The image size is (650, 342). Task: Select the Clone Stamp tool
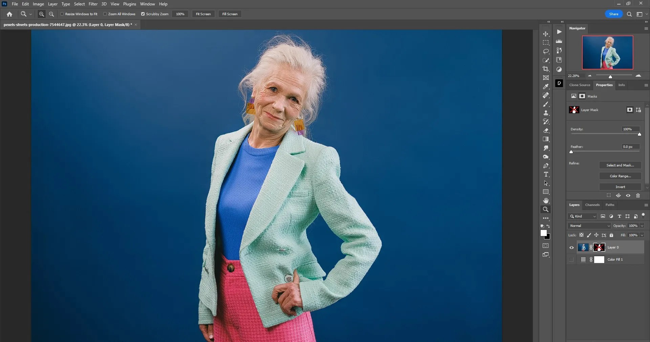(x=546, y=113)
